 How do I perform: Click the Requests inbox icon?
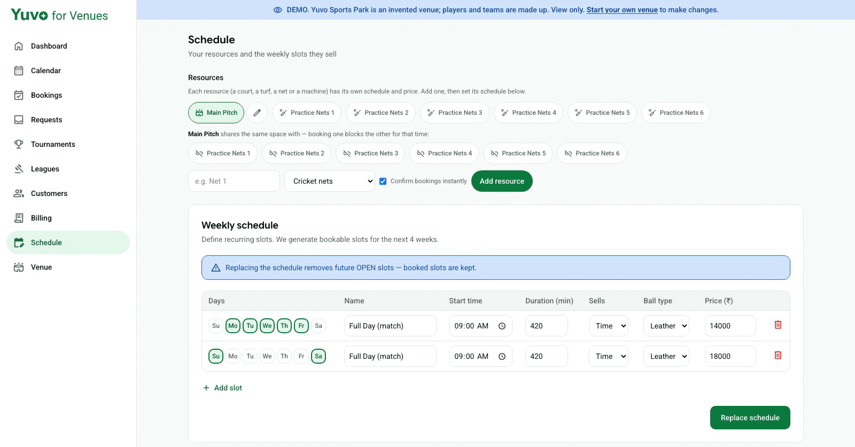pos(19,120)
